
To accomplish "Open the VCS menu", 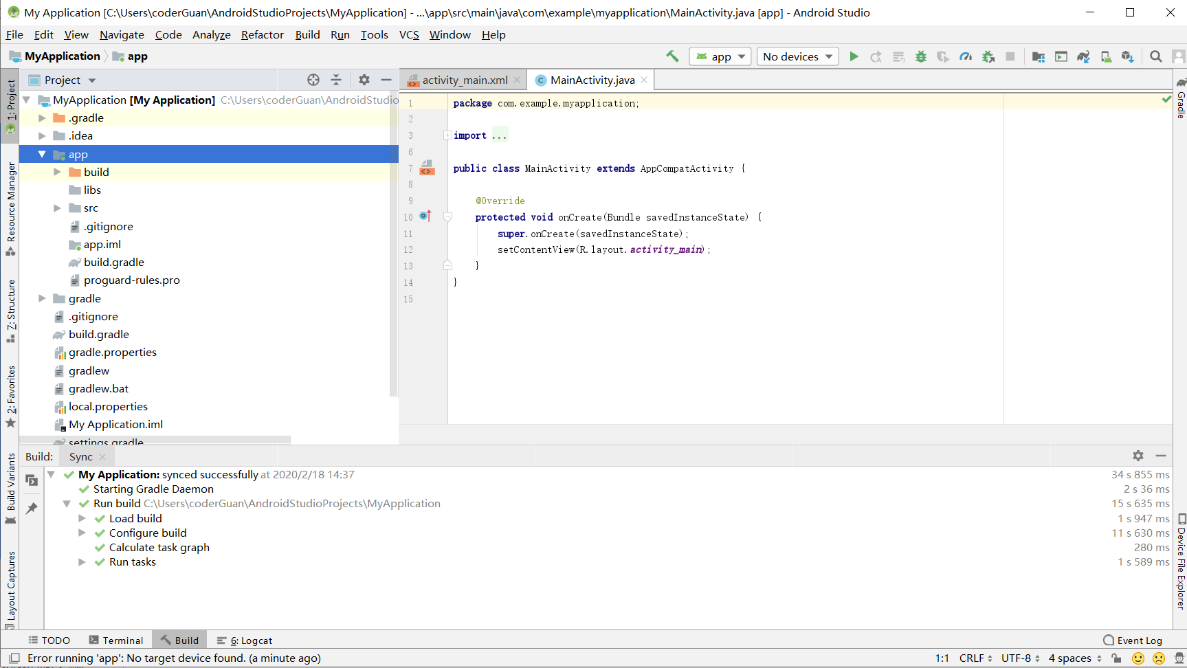I will (x=409, y=34).
